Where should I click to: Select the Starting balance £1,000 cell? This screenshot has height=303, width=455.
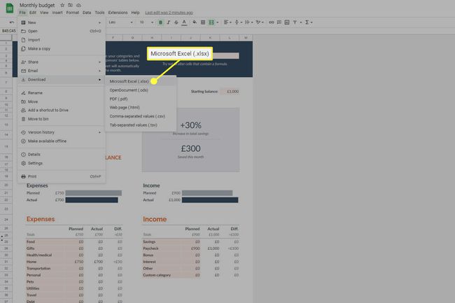(x=230, y=92)
